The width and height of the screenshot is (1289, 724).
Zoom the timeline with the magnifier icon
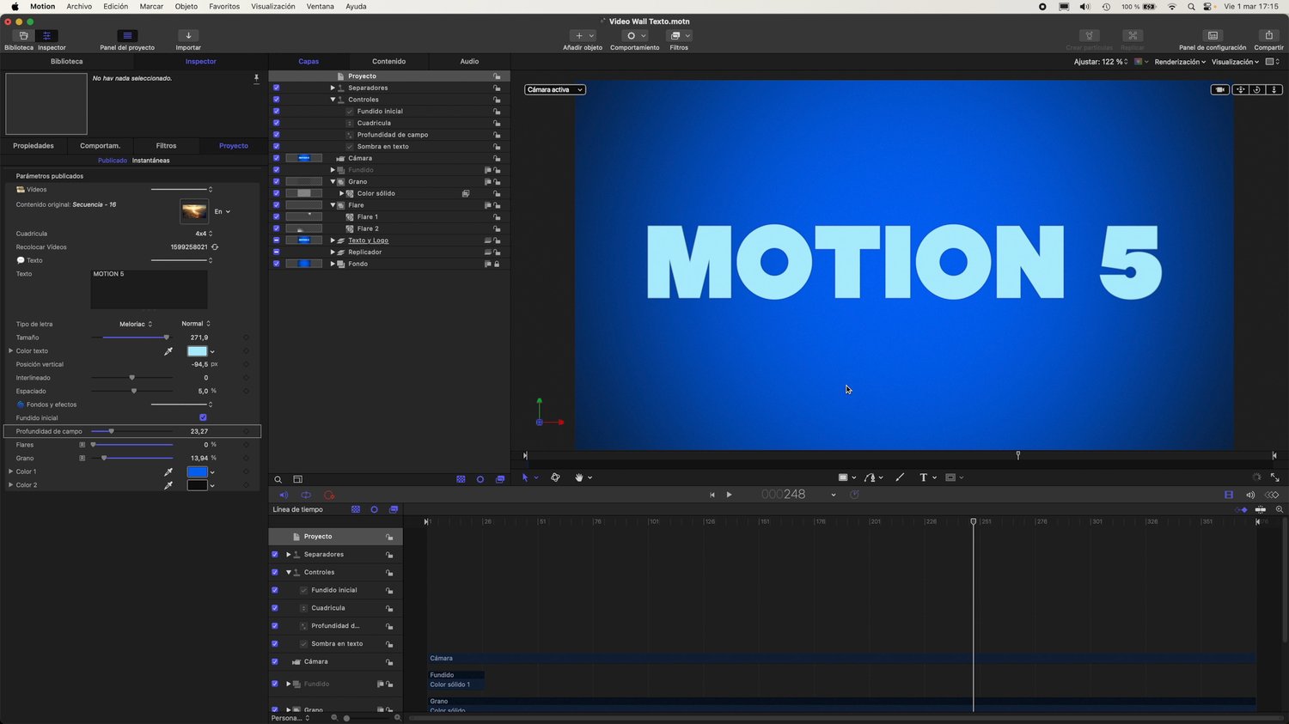[x=1280, y=510]
